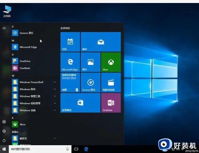Open the Photos tile
The height and width of the screenshot is (153, 199).
tap(90, 62)
